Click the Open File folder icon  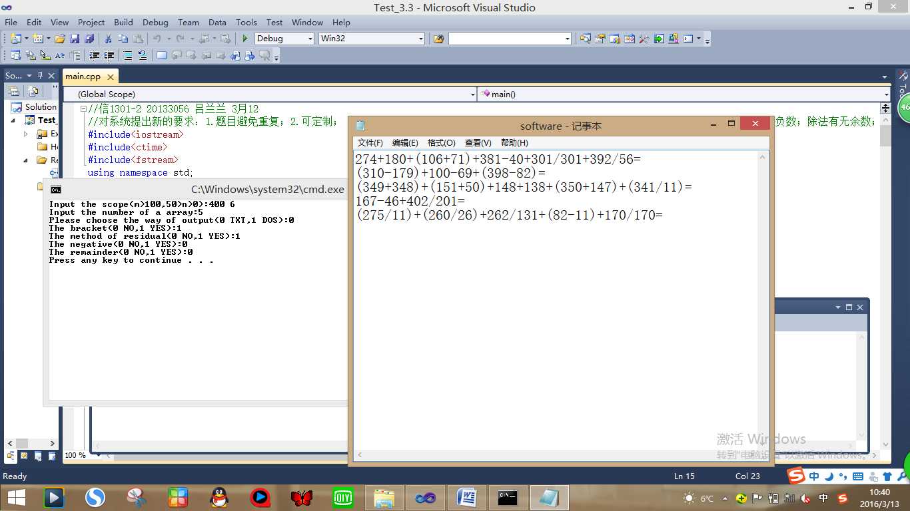(60, 39)
